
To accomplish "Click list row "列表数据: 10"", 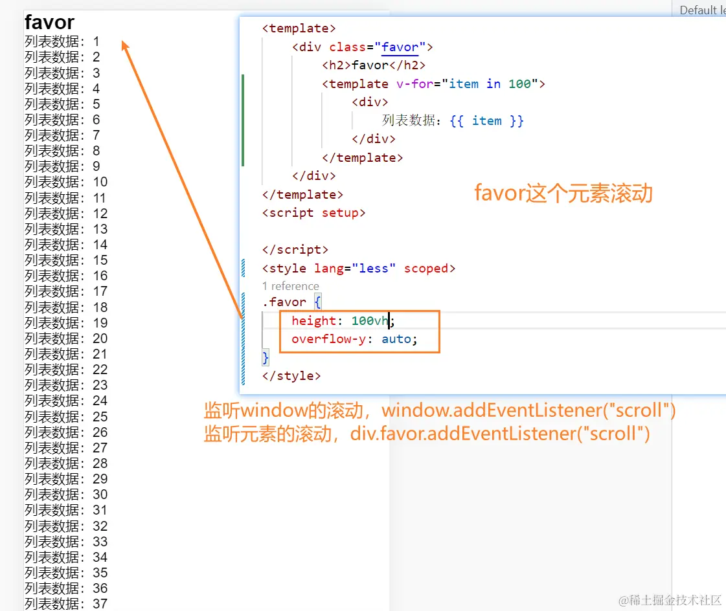I will point(66,182).
